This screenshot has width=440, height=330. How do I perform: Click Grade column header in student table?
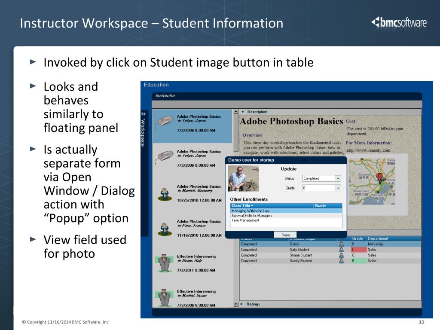[359, 238]
